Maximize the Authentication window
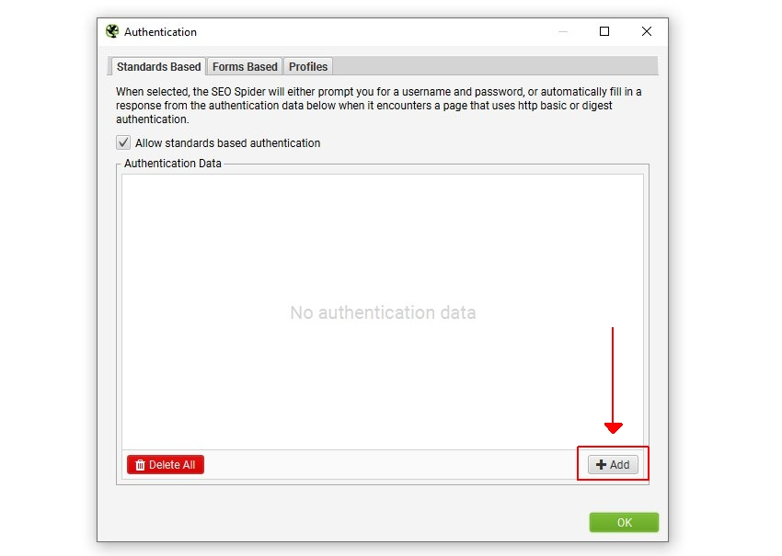The height and width of the screenshot is (556, 782). (604, 31)
